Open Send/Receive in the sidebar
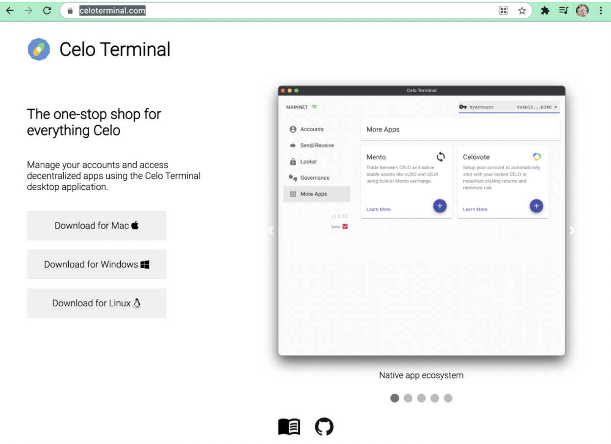The image size is (611, 444). (x=317, y=146)
